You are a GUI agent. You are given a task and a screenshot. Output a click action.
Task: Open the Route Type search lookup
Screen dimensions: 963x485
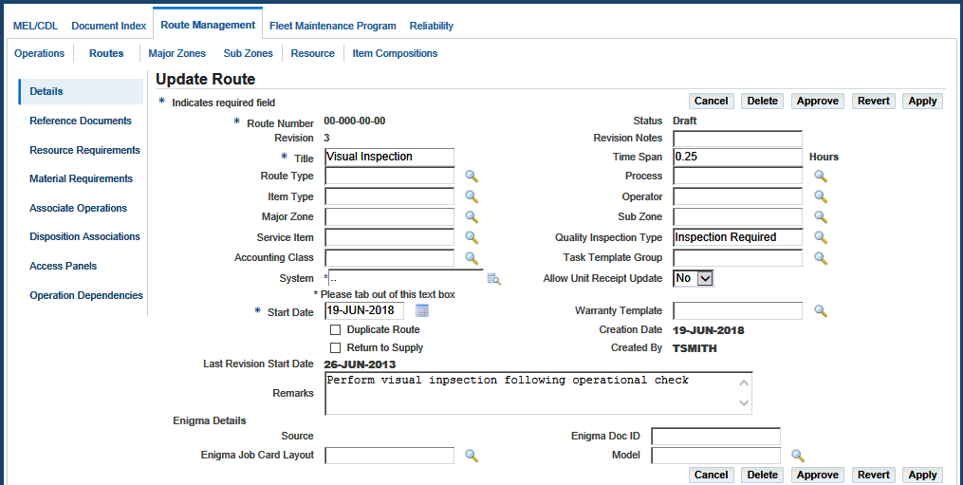(x=471, y=177)
